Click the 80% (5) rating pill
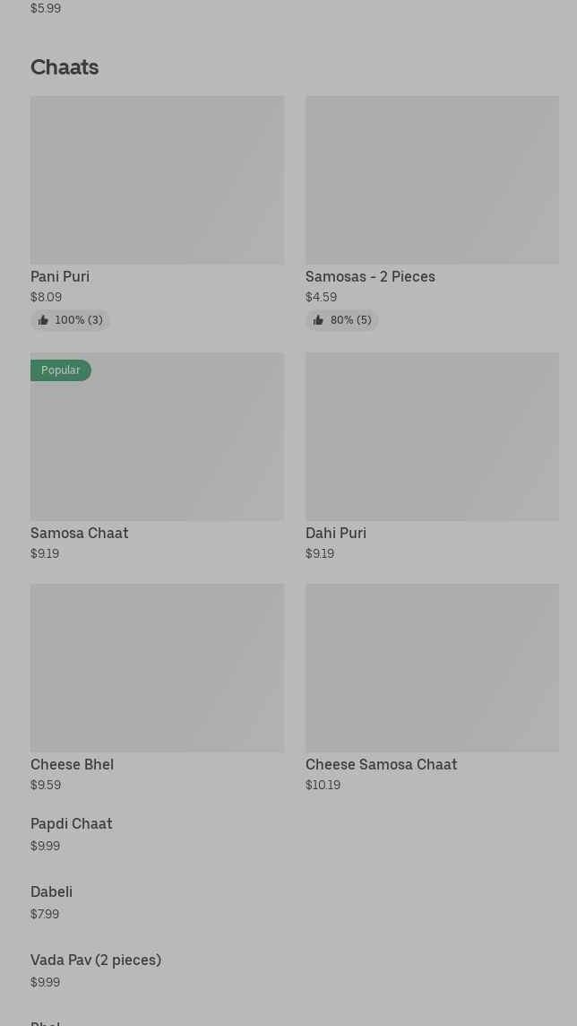Viewport: 577px width, 1026px height. click(342, 320)
